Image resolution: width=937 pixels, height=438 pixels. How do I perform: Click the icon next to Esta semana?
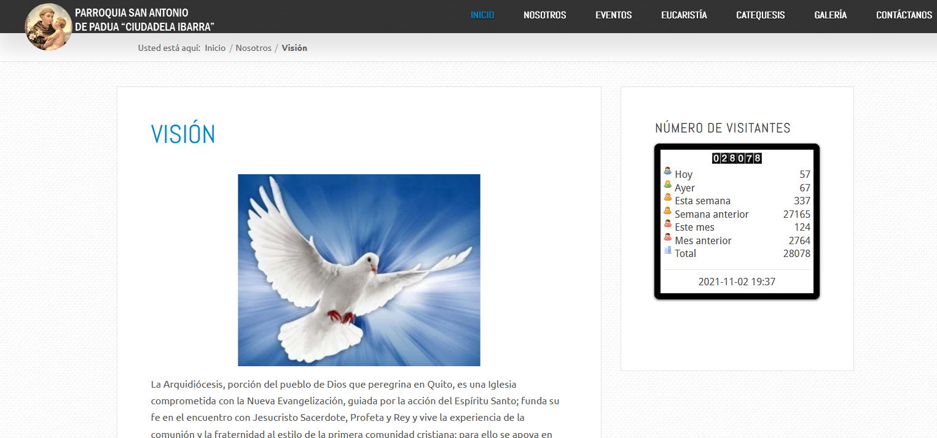click(x=668, y=198)
